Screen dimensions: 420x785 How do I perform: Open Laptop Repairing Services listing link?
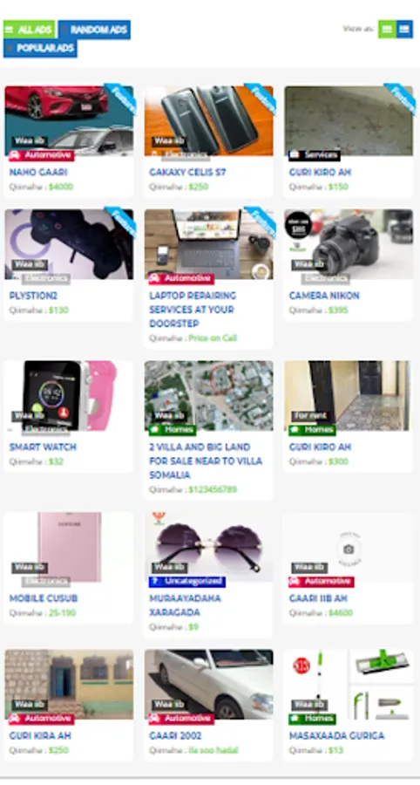[193, 310]
